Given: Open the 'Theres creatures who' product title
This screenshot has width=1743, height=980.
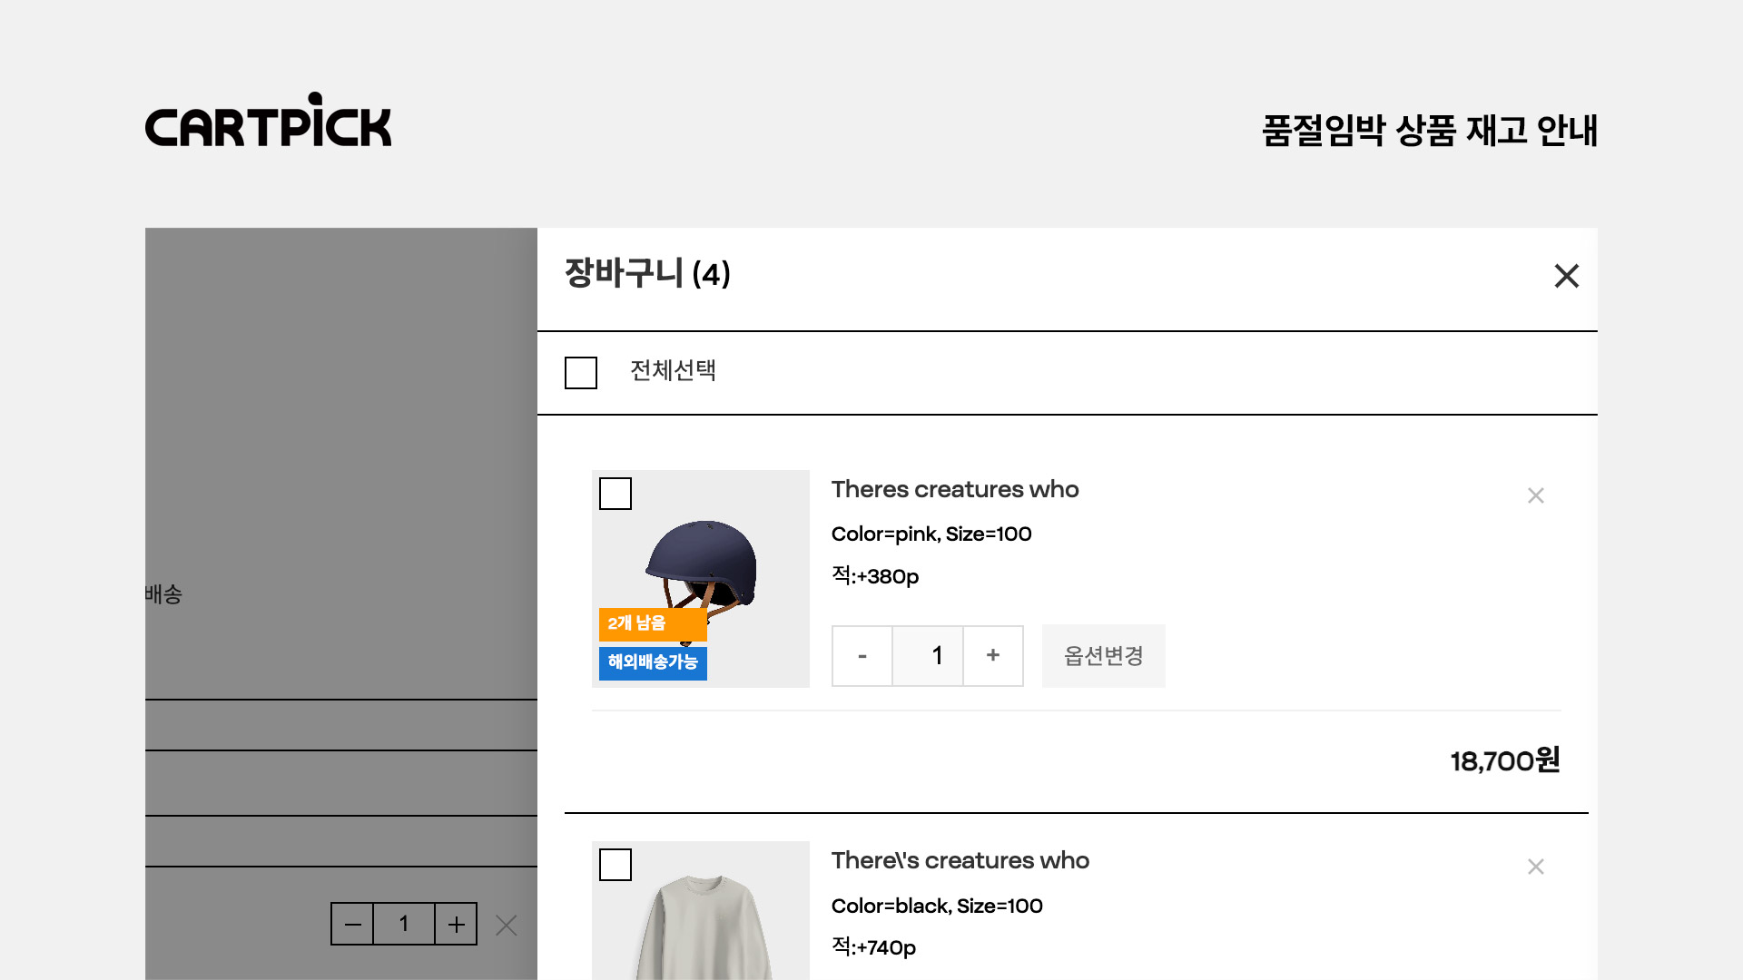Looking at the screenshot, I should click(x=954, y=489).
